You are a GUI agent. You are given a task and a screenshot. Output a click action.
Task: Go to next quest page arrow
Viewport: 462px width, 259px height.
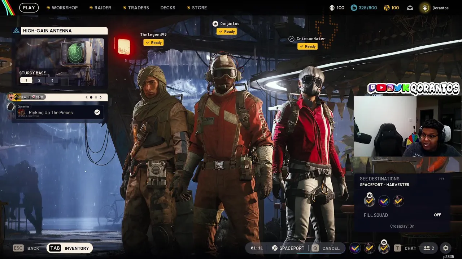101,97
